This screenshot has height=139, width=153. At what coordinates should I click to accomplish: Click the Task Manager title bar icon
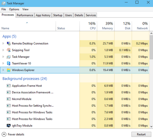pos(4,4)
